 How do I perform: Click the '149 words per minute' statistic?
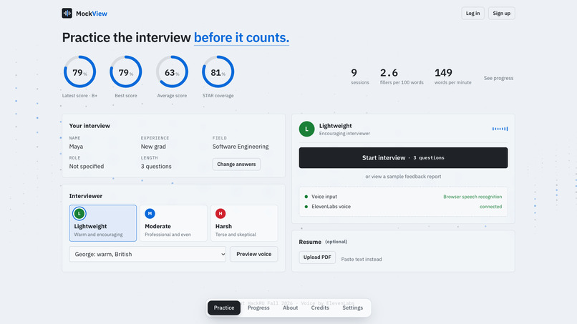452,77
